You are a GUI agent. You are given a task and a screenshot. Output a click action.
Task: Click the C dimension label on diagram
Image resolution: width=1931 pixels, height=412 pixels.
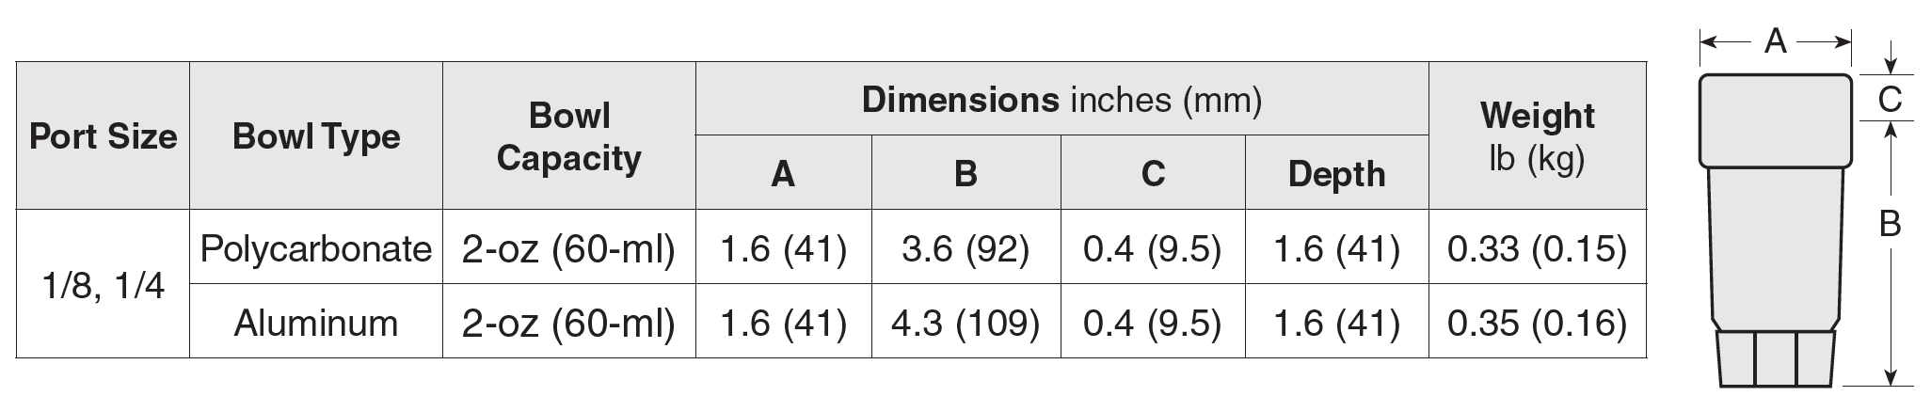coord(1889,99)
